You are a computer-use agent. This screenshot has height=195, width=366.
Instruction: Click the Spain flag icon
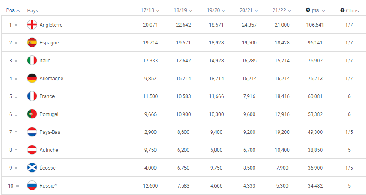pyautogui.click(x=32, y=43)
